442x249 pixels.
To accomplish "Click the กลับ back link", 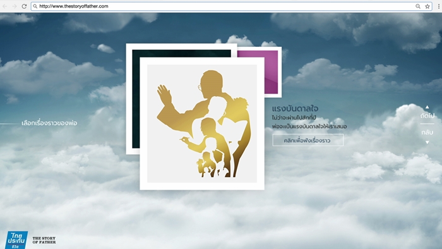I will tap(427, 132).
